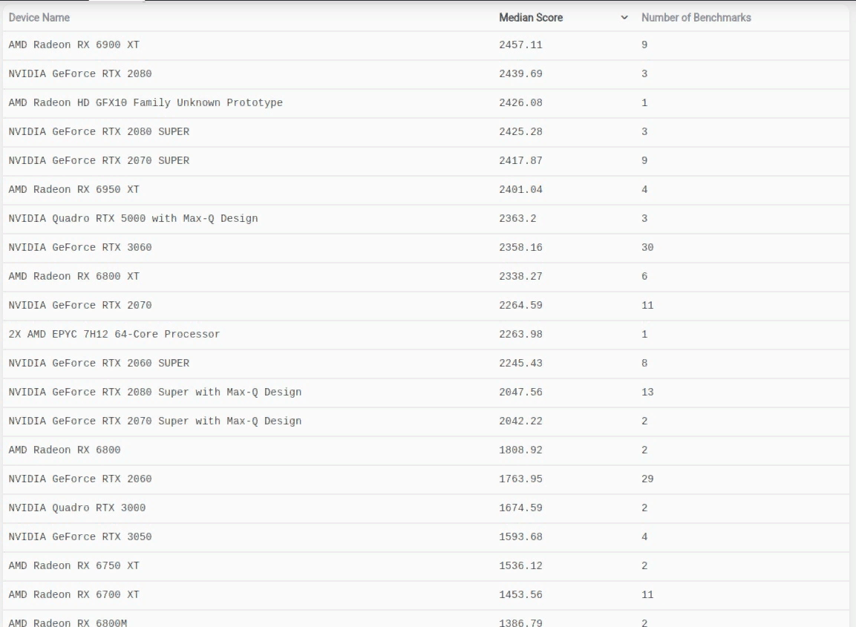Select AMD Radeon HD GFX10 Family Unknown Prototype
Viewport: 856px width, 627px height.
[146, 102]
